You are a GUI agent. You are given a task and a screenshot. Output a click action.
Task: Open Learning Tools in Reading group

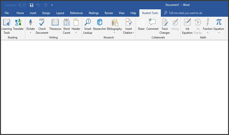pos(7,26)
